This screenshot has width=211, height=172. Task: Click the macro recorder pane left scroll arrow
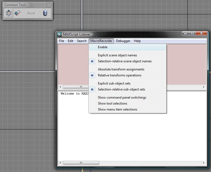[x=60, y=87]
